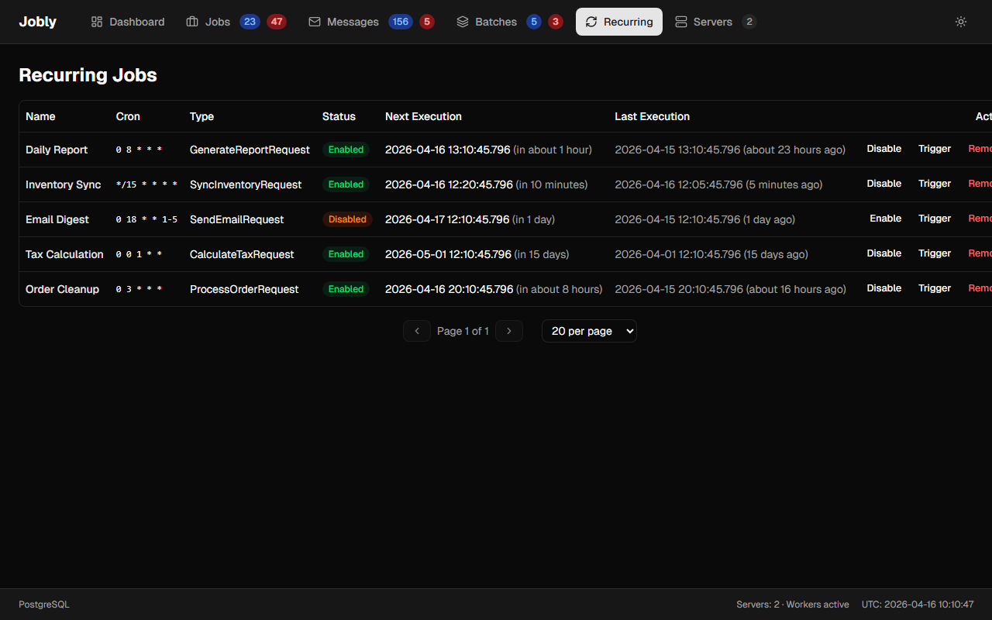Trigger the Tax Calculation job
The width and height of the screenshot is (992, 620).
point(935,253)
